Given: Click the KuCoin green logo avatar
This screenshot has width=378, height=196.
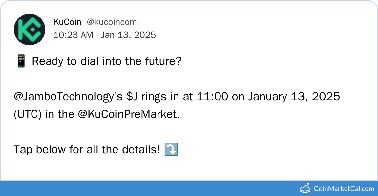Looking at the screenshot, I should coord(29,29).
